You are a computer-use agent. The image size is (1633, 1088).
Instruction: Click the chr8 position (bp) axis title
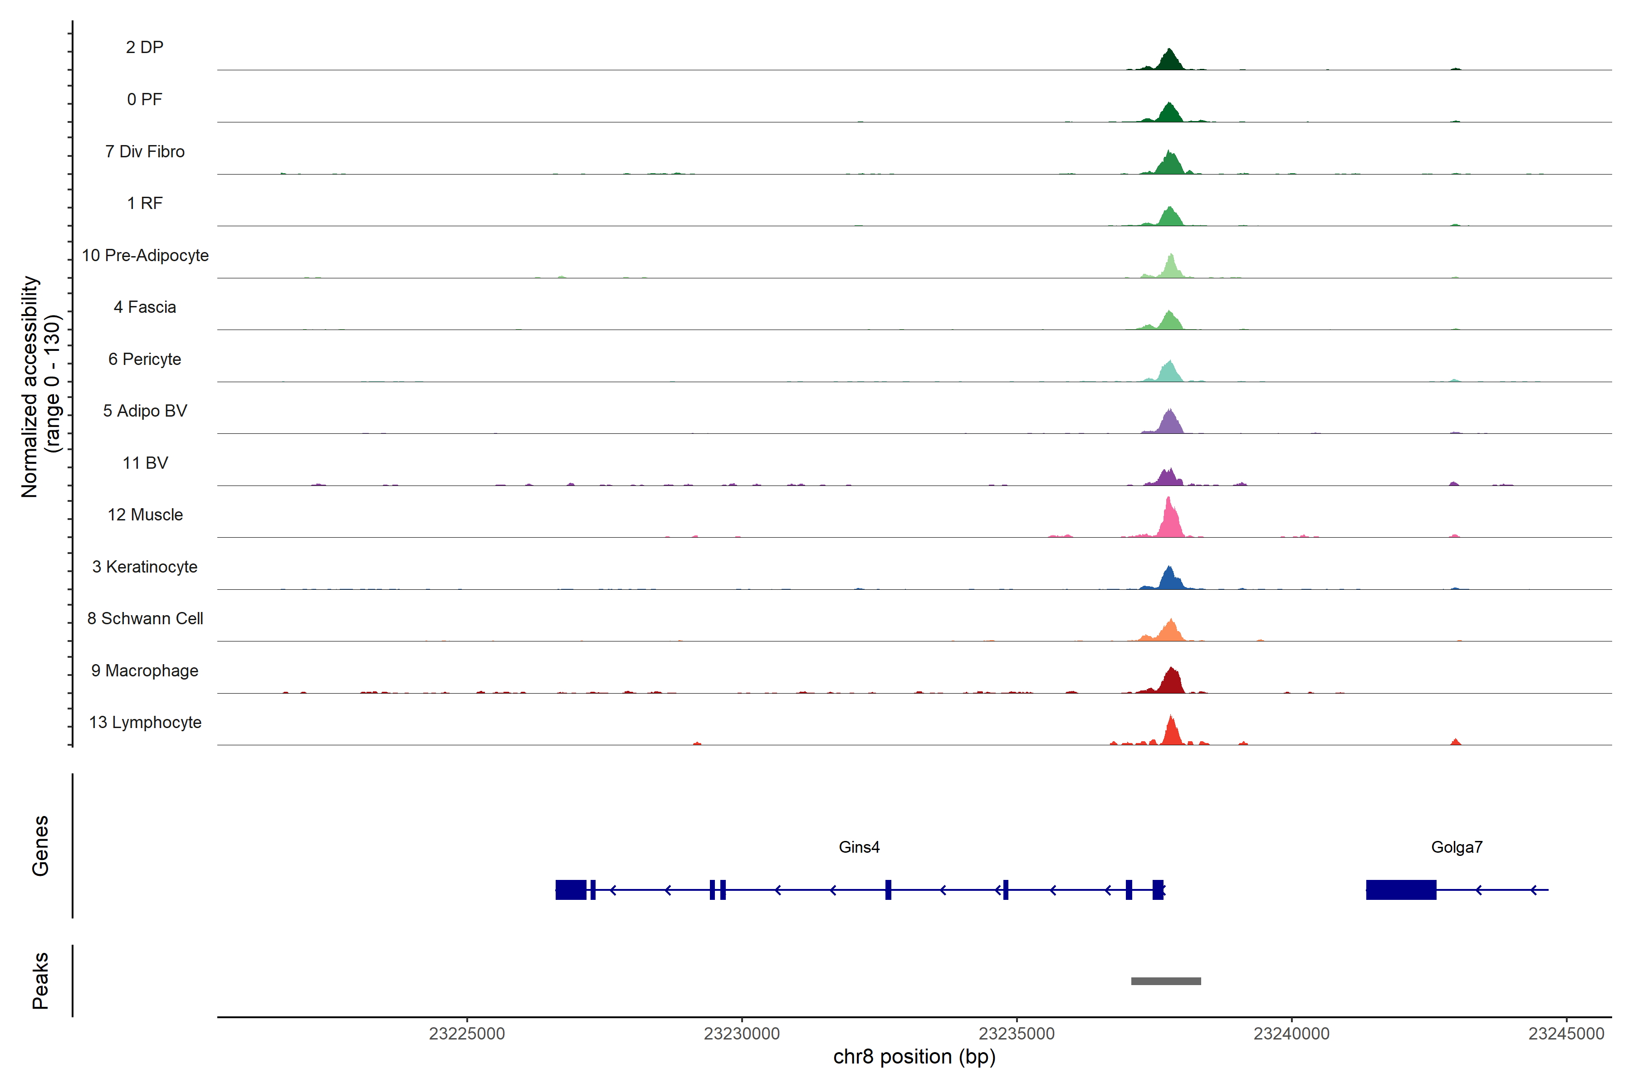914,1057
